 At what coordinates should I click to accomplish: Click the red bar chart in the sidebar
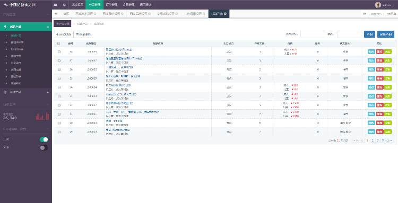pos(42,116)
